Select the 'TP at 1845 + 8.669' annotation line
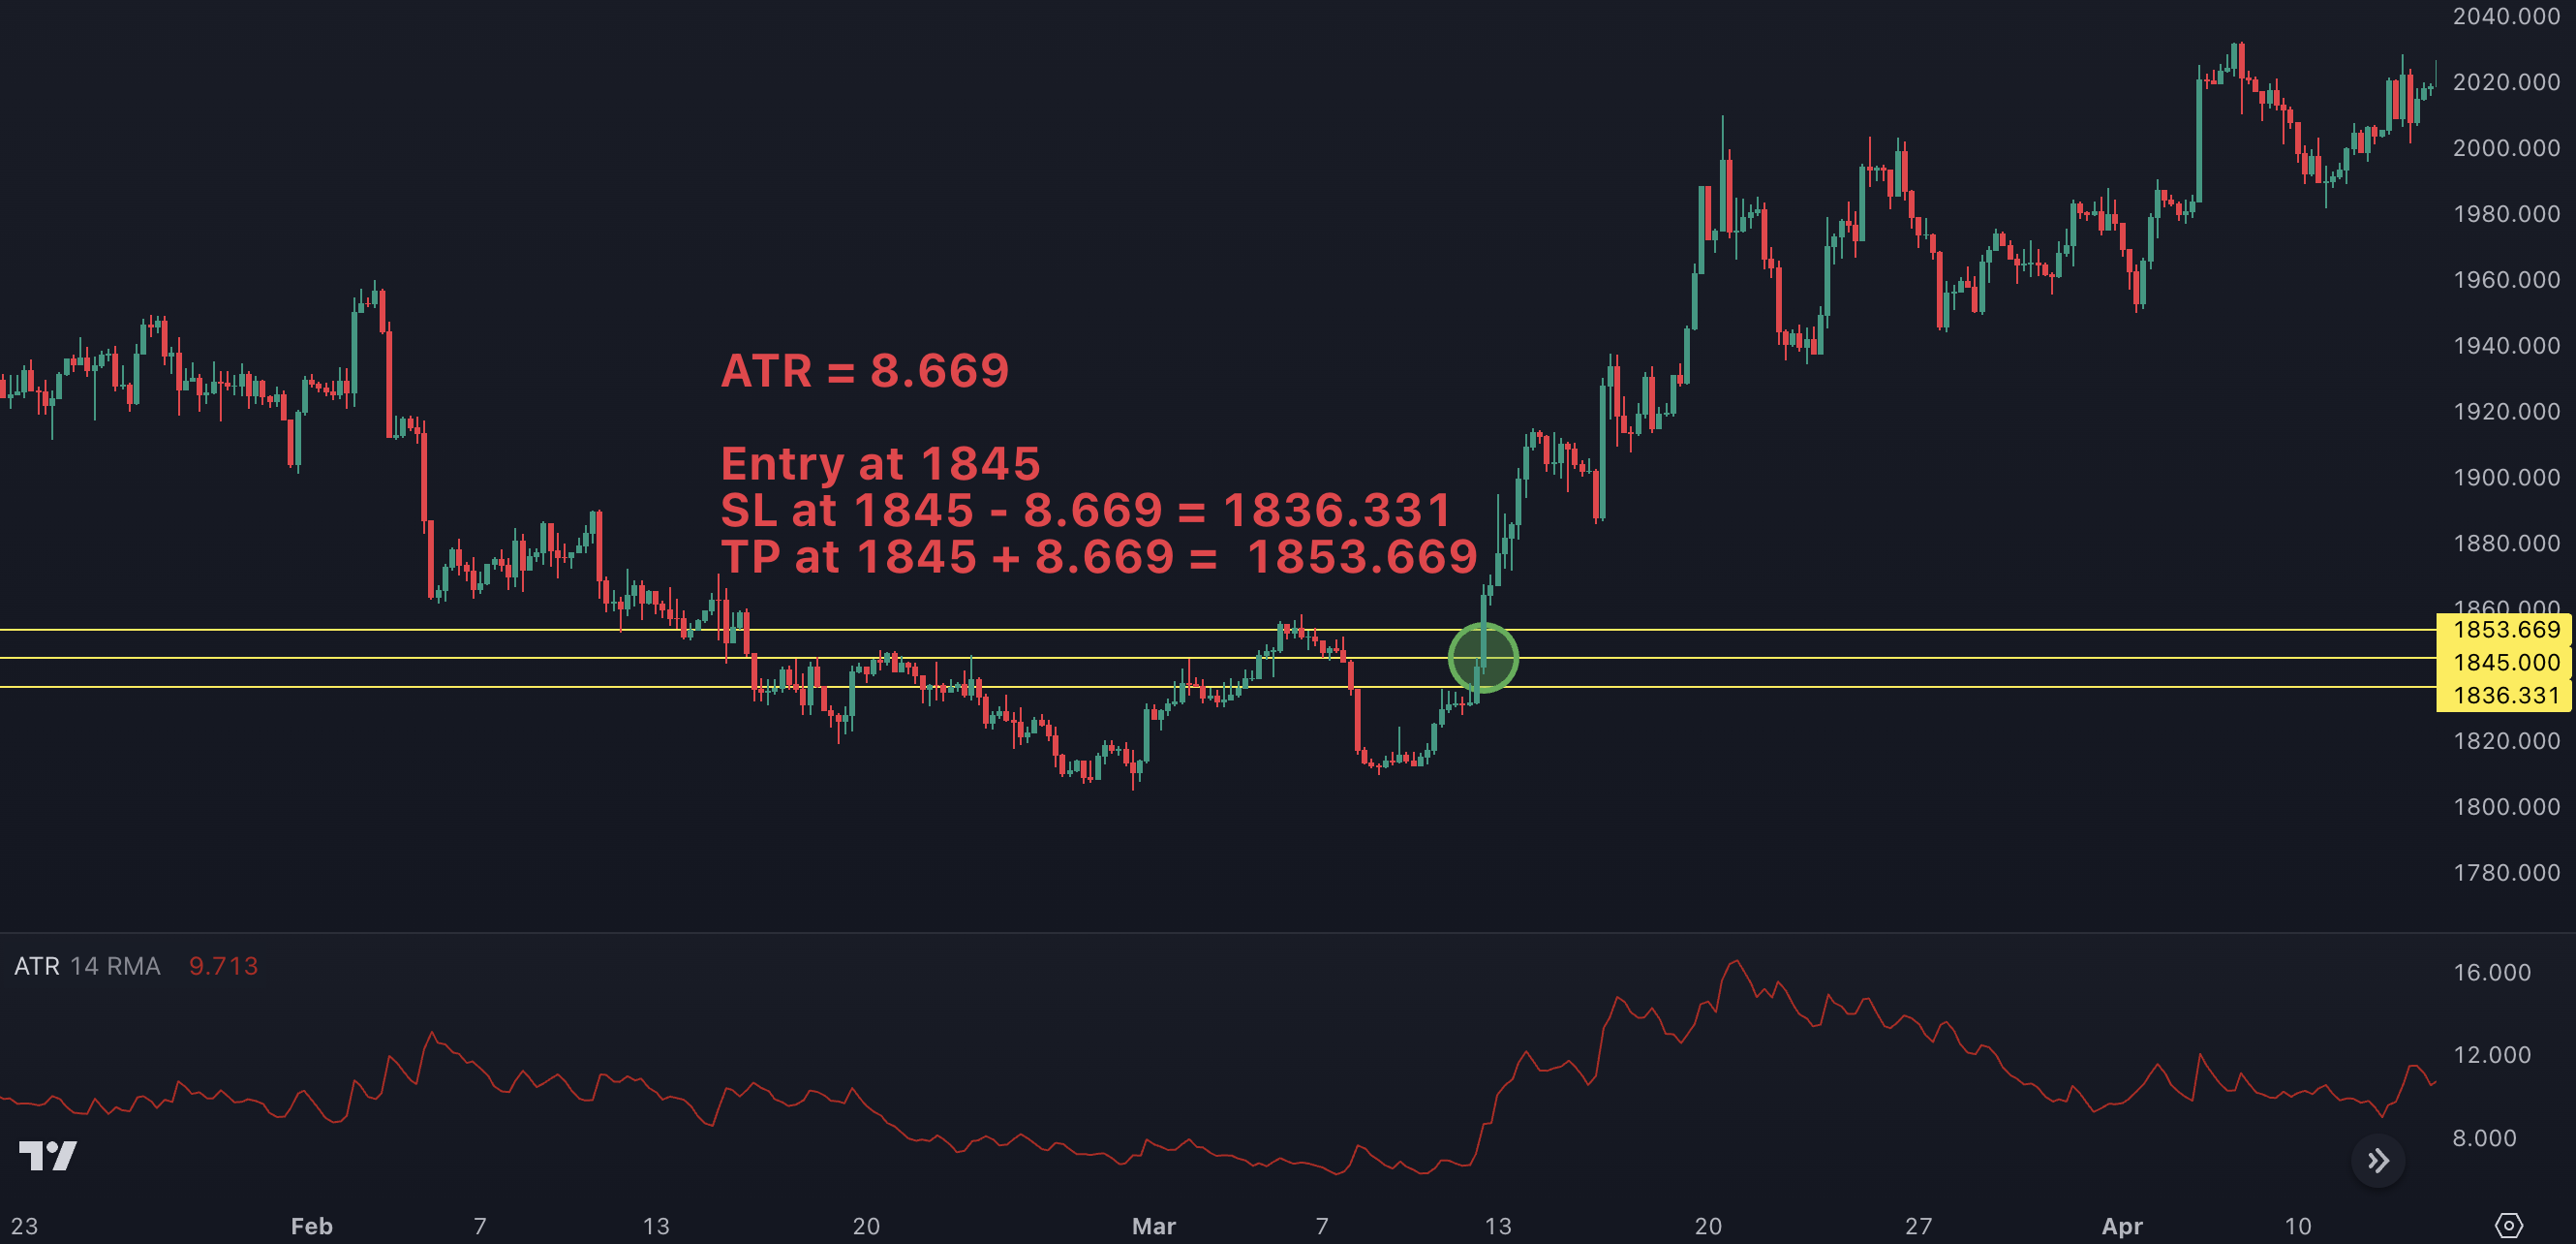Image resolution: width=2576 pixels, height=1244 pixels. (x=1099, y=556)
